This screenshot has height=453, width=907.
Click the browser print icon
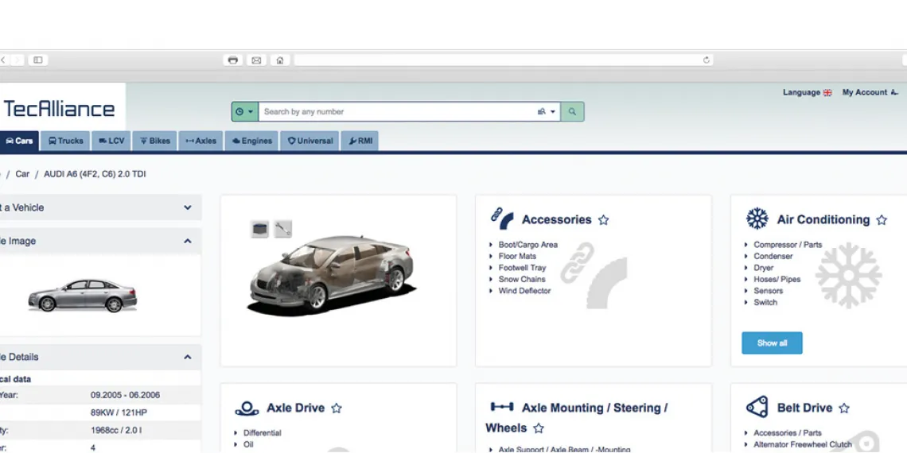233,60
